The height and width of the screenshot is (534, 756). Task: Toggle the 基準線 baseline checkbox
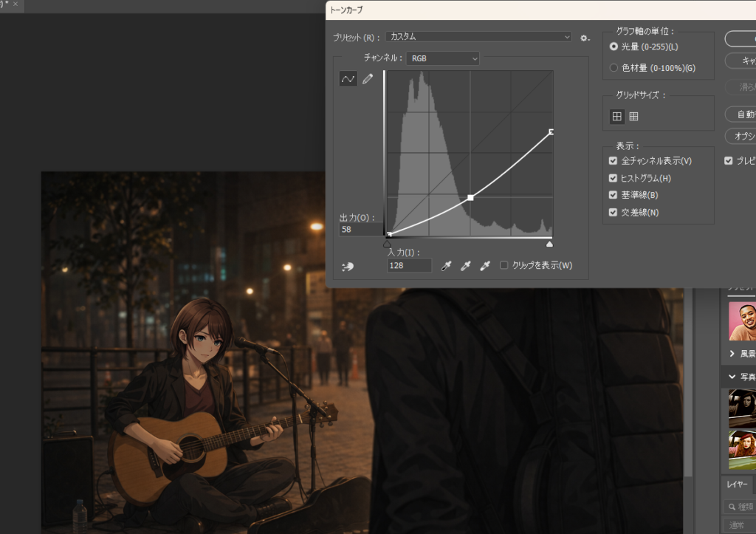click(x=613, y=195)
